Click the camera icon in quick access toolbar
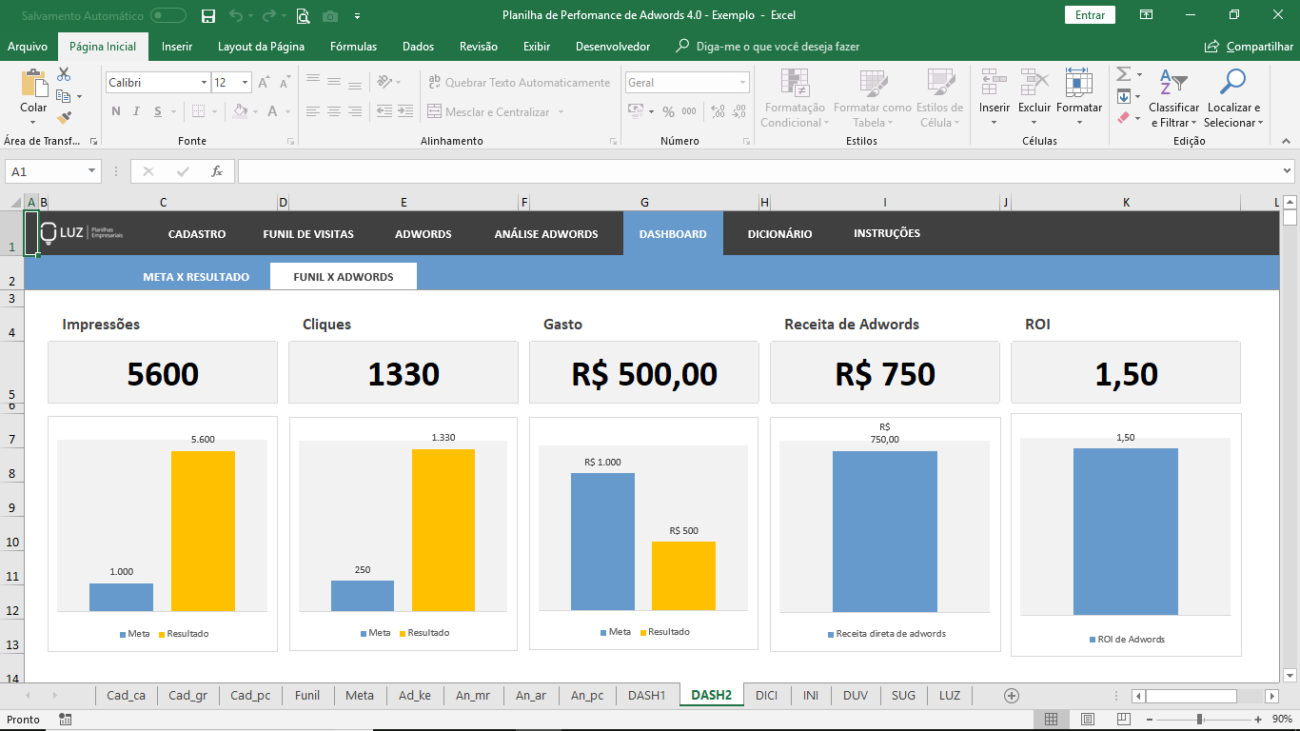This screenshot has width=1300, height=731. pos(330,16)
